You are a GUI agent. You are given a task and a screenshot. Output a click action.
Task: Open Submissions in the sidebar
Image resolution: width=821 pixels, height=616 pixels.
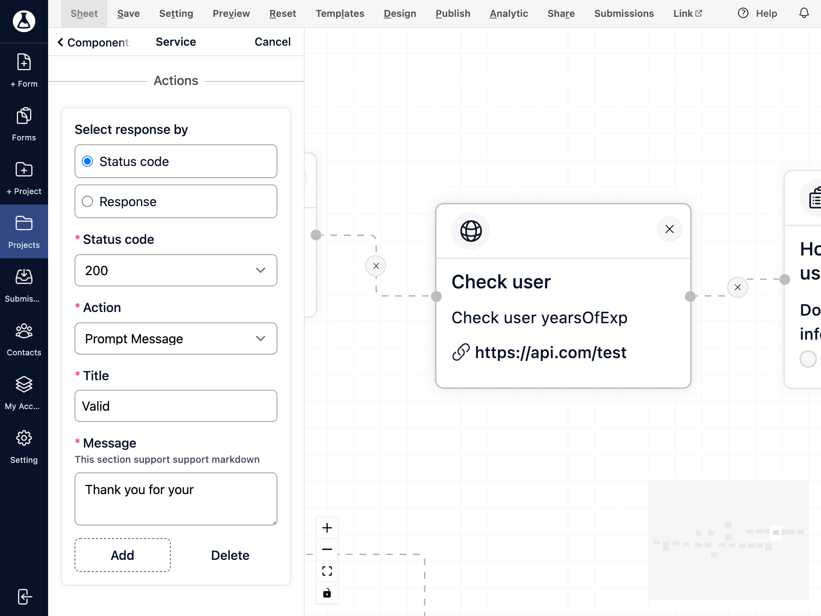(24, 286)
